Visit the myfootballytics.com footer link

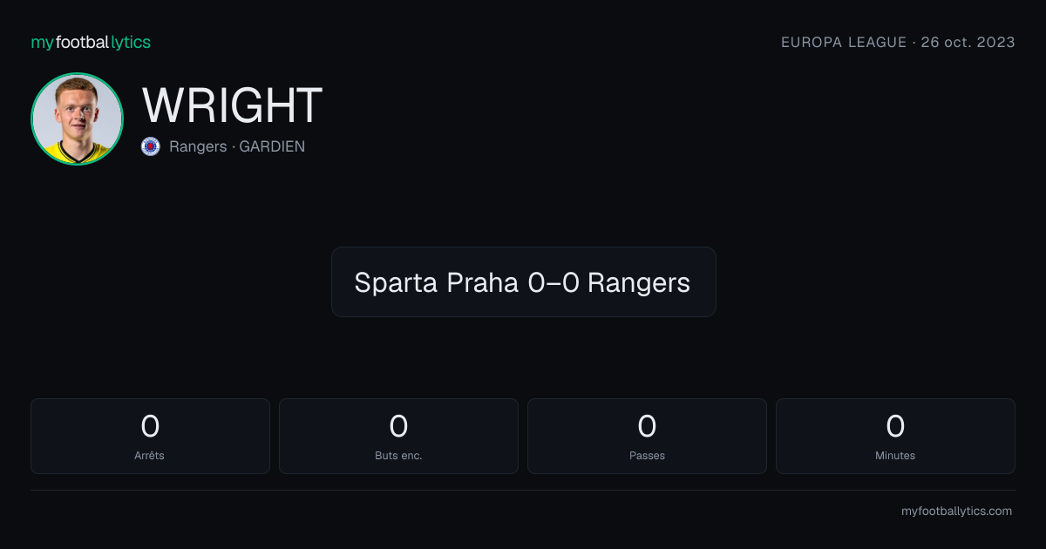pos(956,512)
